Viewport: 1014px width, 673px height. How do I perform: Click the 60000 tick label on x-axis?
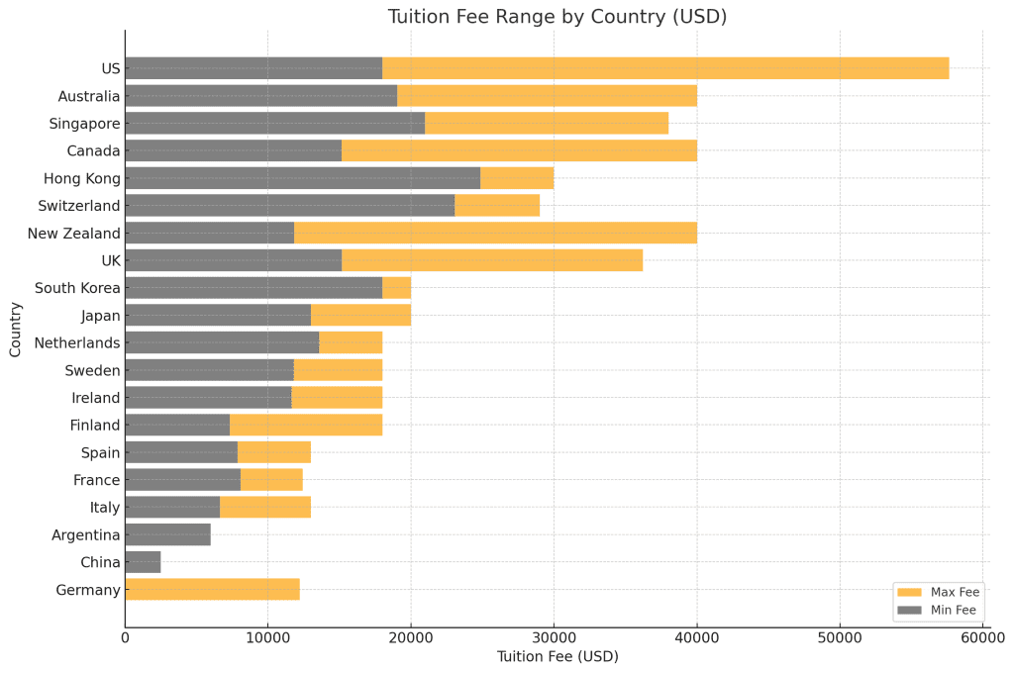(982, 638)
